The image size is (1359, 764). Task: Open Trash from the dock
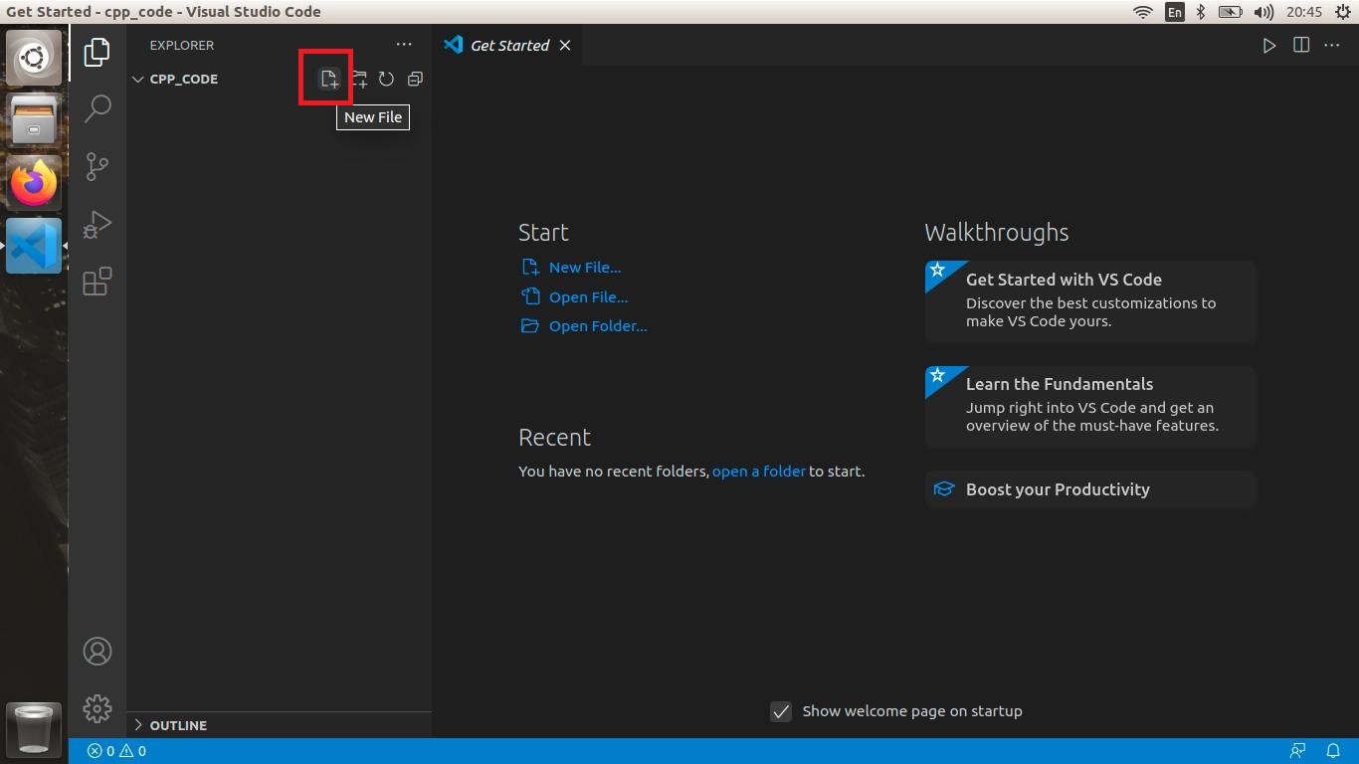click(34, 728)
